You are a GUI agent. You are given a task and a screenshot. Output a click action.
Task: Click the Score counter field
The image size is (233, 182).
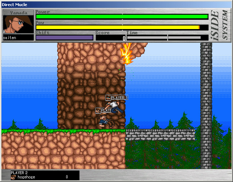(x=111, y=38)
